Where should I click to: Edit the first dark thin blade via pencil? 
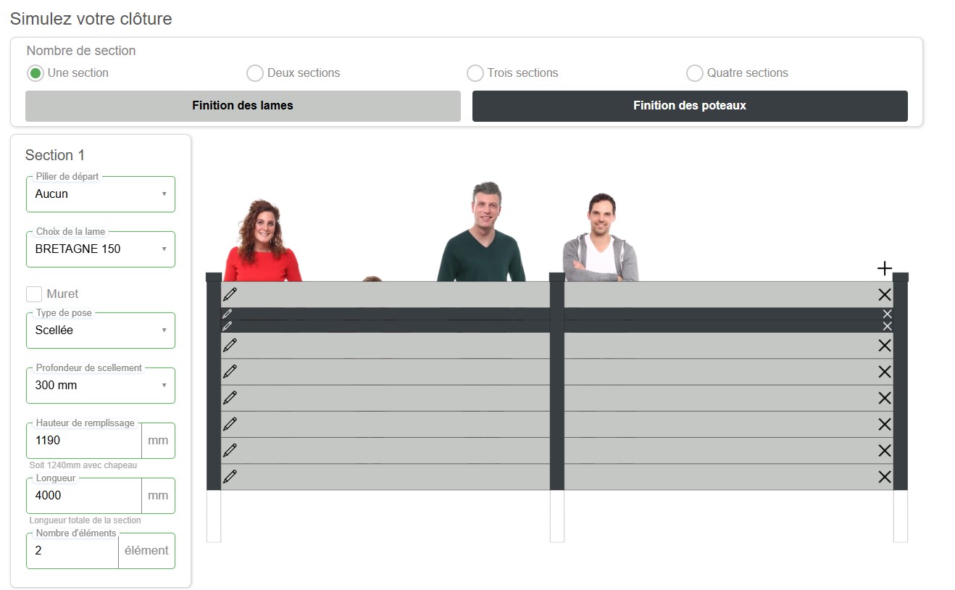click(x=227, y=314)
